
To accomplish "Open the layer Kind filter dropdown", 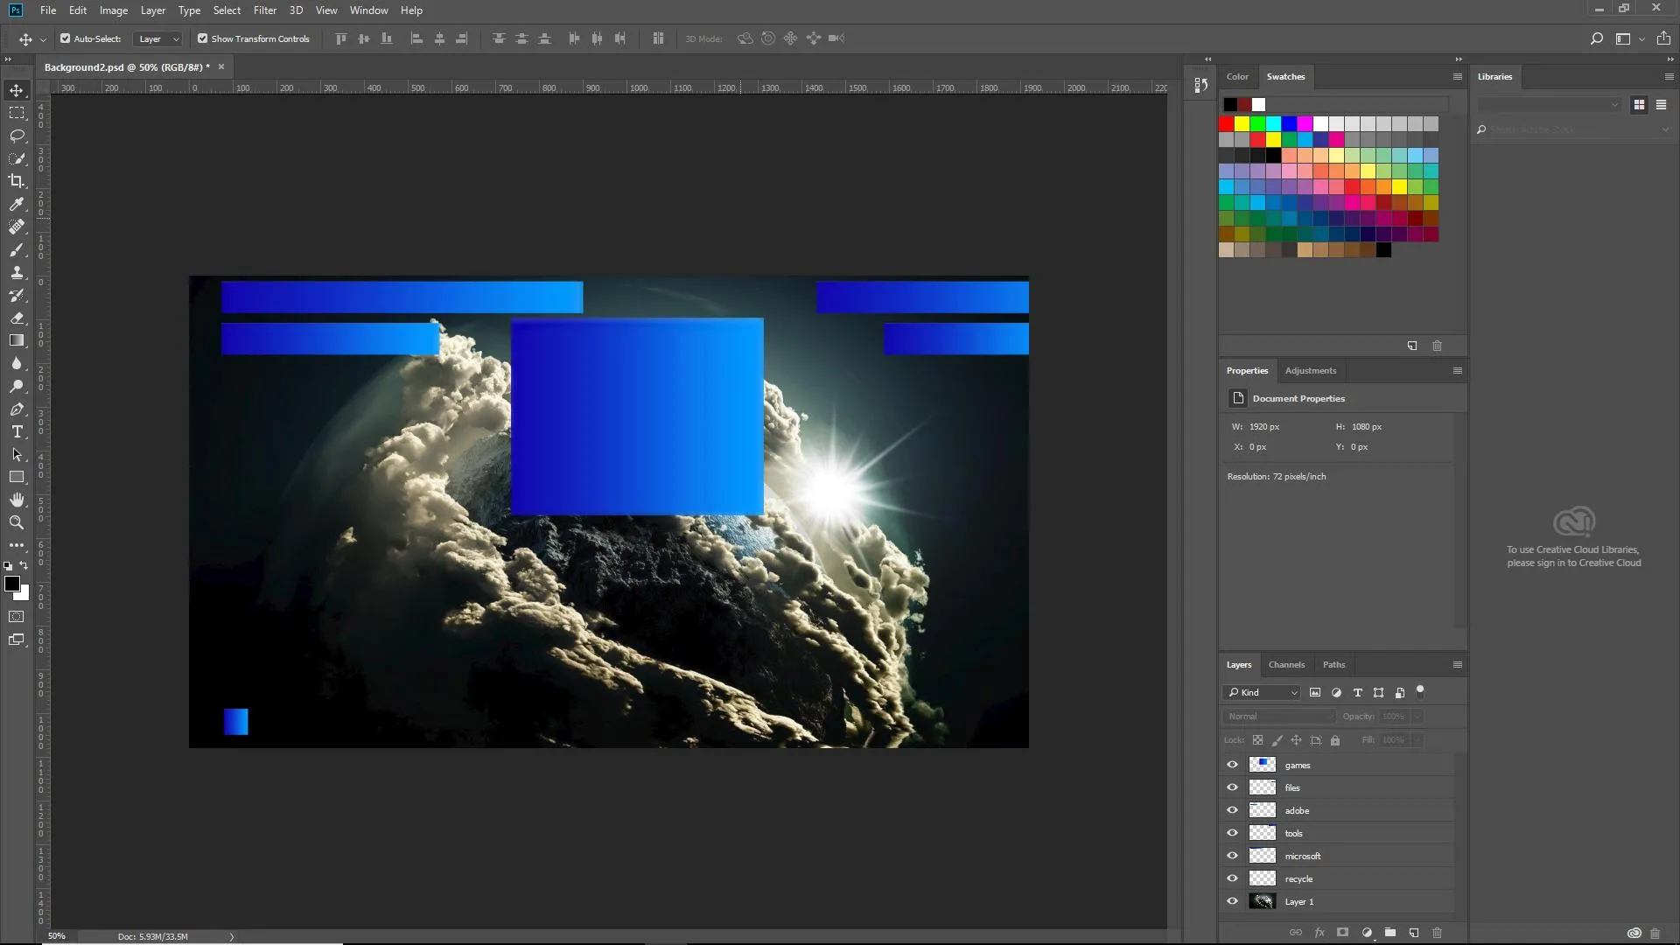I will pos(1262,692).
